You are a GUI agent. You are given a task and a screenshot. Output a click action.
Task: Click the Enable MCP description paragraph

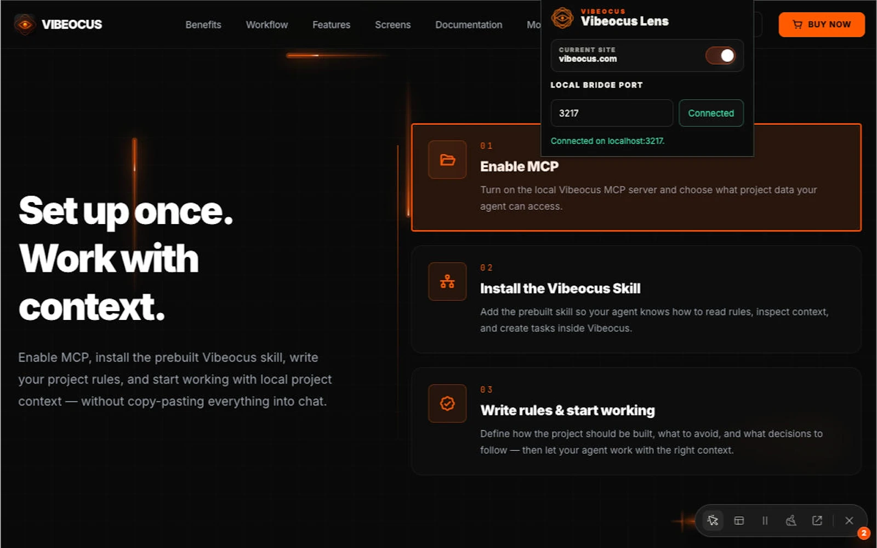pyautogui.click(x=648, y=198)
